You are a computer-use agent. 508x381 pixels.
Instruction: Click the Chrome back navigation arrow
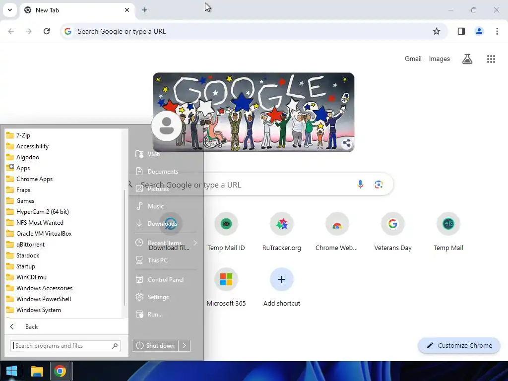click(x=11, y=31)
